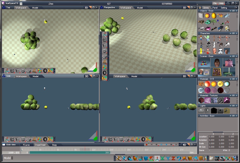Click the Name field in object info
Viewport: 240px width, 163px height.
(x=202, y=150)
